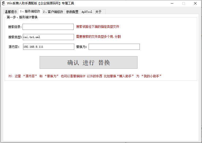Click the app icon in the title bar
This screenshot has width=202, height=143.
[x=4, y=3]
